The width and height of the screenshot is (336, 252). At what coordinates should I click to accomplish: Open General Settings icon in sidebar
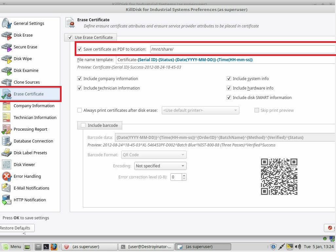coord(7,23)
